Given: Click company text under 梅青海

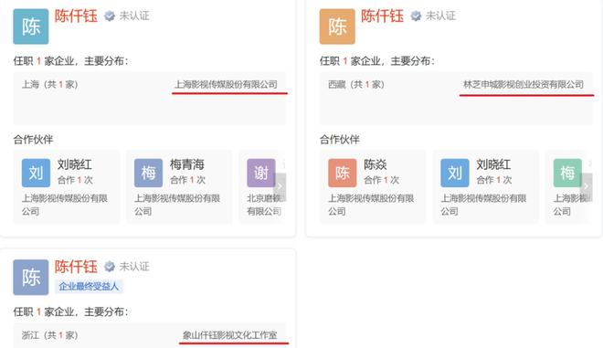Looking at the screenshot, I should pyautogui.click(x=177, y=205).
